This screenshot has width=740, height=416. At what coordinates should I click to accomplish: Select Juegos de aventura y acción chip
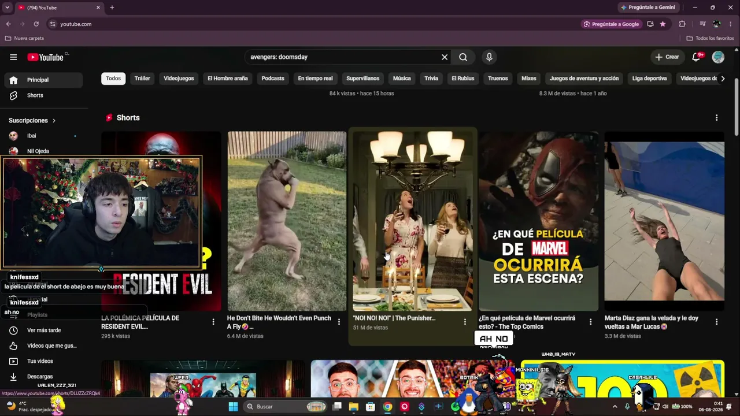tap(584, 79)
